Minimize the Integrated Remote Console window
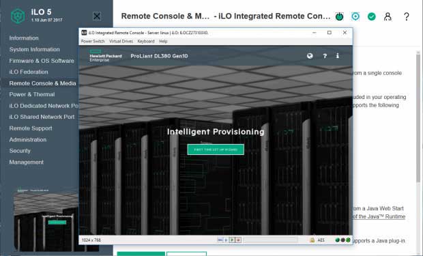The image size is (423, 256). point(315,33)
